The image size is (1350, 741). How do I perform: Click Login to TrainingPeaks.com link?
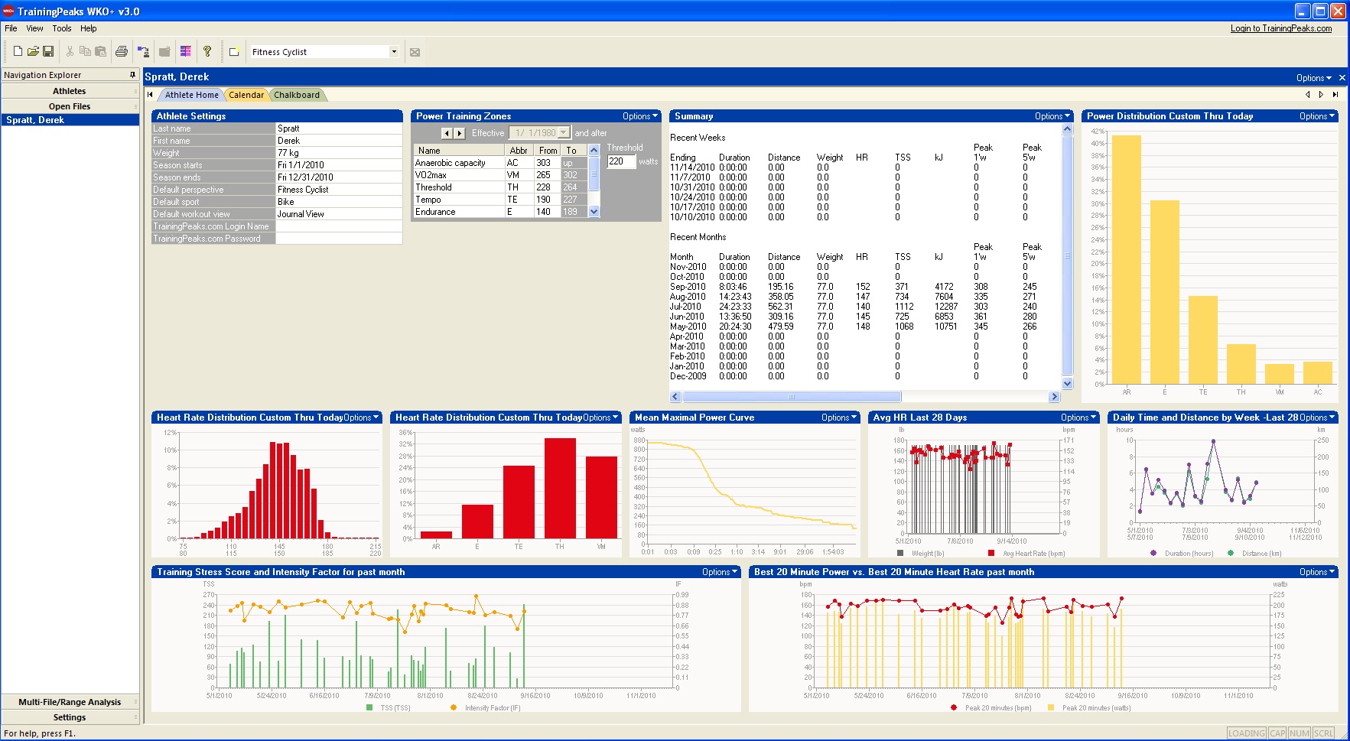[x=1281, y=28]
